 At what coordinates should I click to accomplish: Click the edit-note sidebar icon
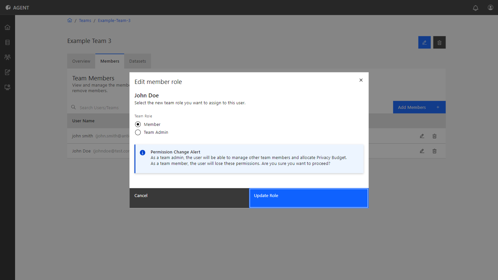click(x=8, y=72)
